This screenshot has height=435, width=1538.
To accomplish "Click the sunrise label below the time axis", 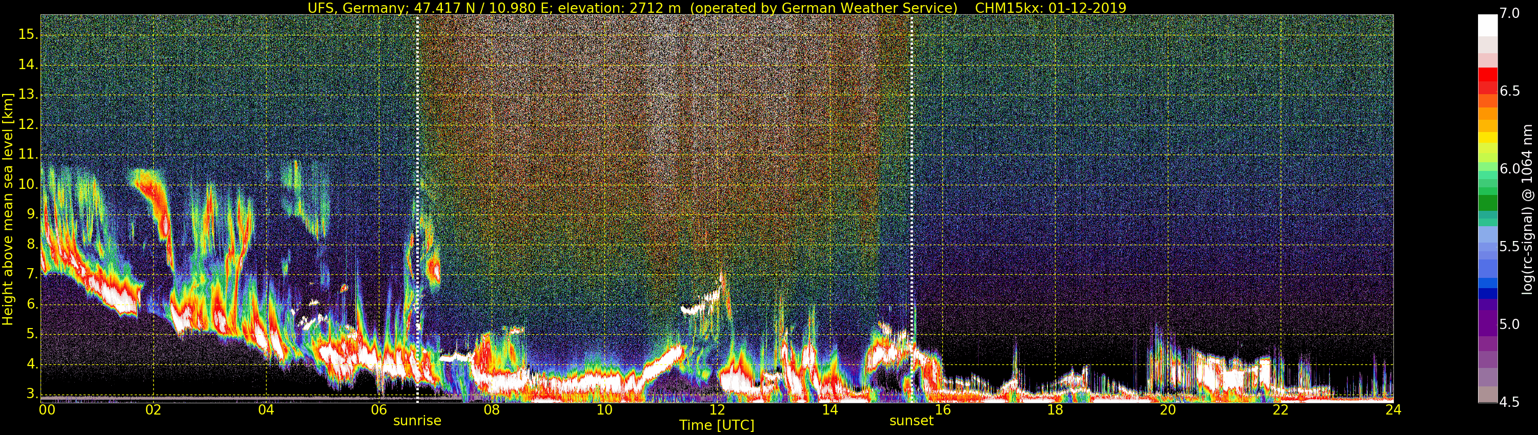I will pyautogui.click(x=417, y=421).
